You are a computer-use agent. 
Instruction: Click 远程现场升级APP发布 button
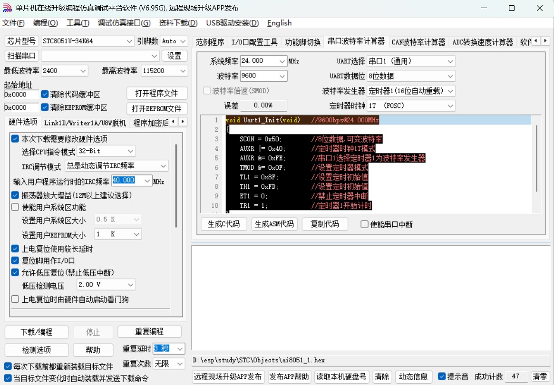click(x=227, y=376)
